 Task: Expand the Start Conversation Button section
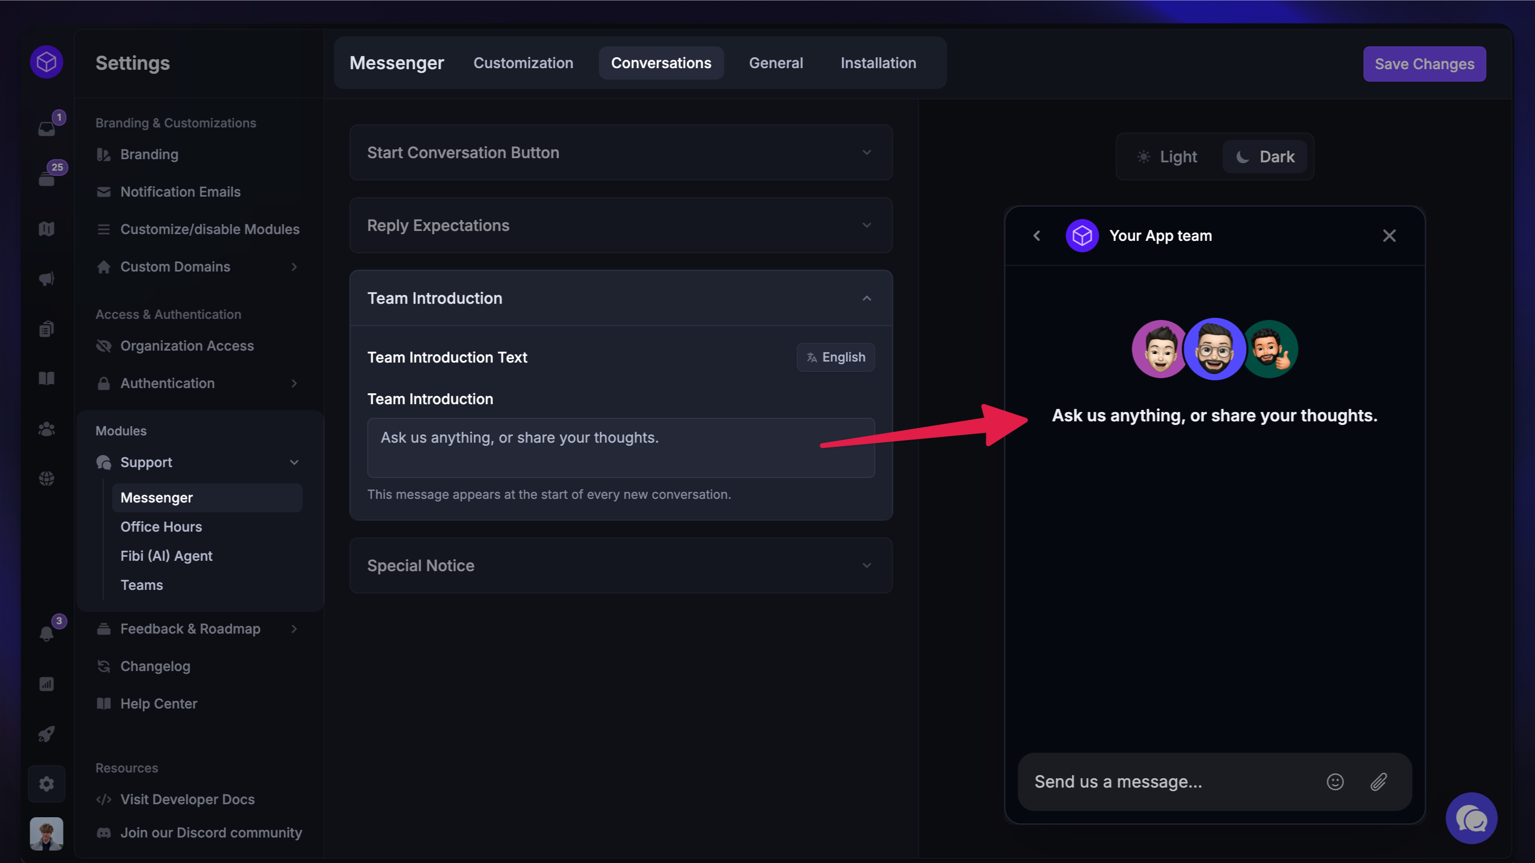point(620,152)
